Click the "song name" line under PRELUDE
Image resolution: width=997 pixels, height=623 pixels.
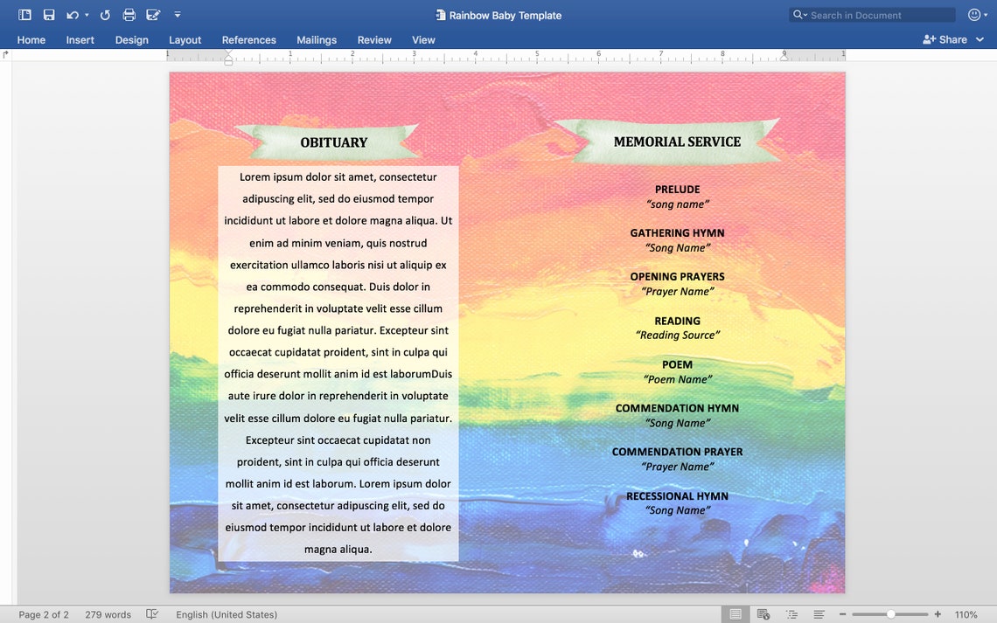(677, 204)
